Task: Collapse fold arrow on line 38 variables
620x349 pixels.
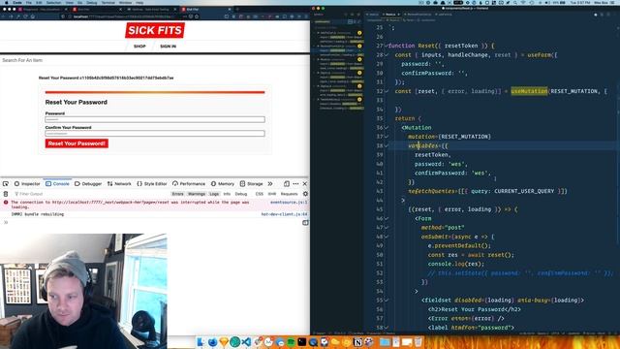Action: pyautogui.click(x=387, y=146)
